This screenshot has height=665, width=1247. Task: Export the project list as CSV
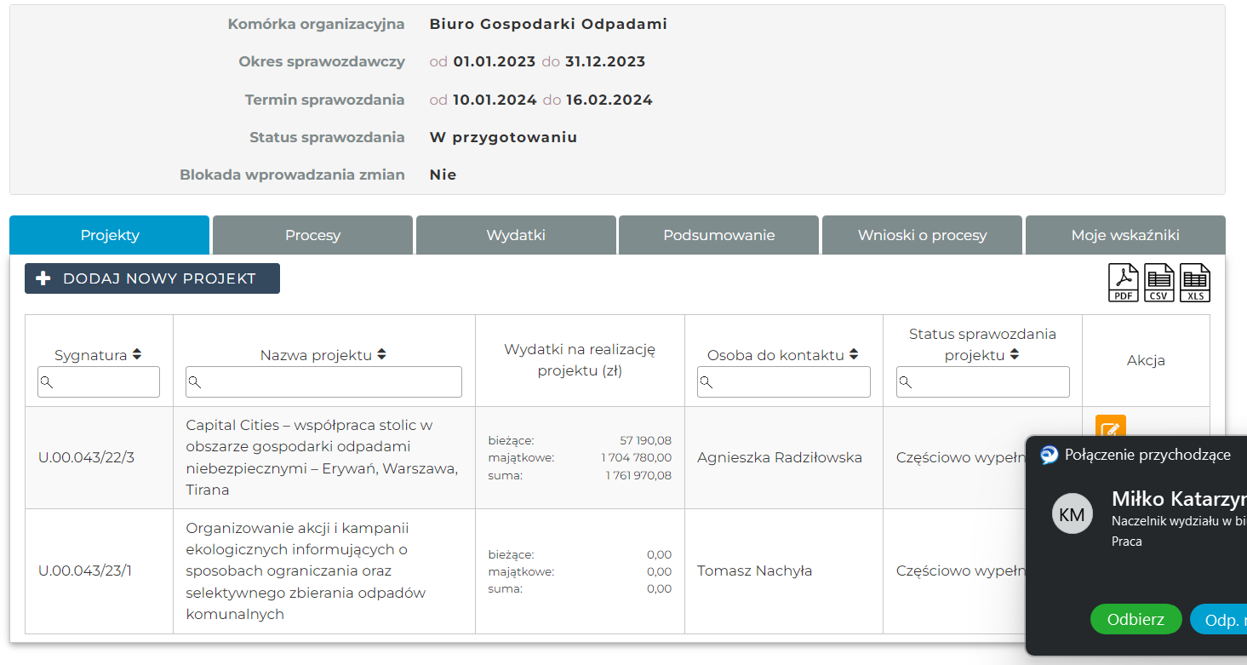(x=1158, y=283)
